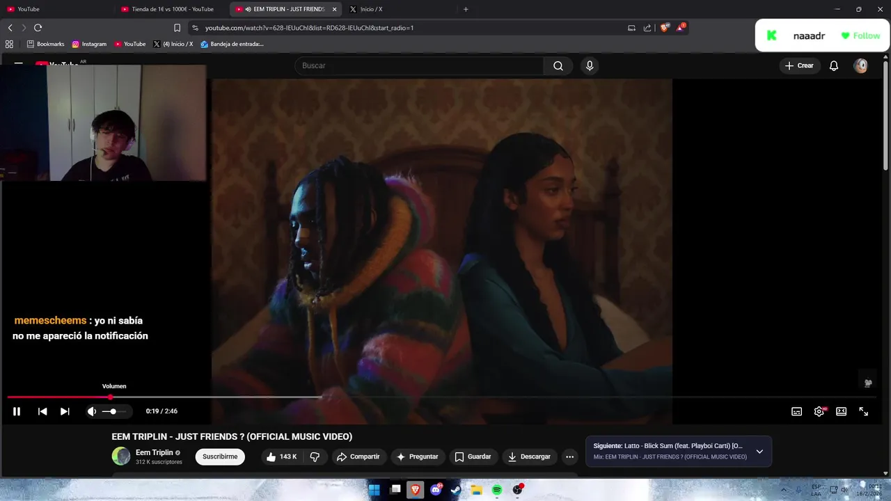Image resolution: width=891 pixels, height=501 pixels.
Task: Open the ESP LAA keyboard language selector
Action: tap(817, 490)
